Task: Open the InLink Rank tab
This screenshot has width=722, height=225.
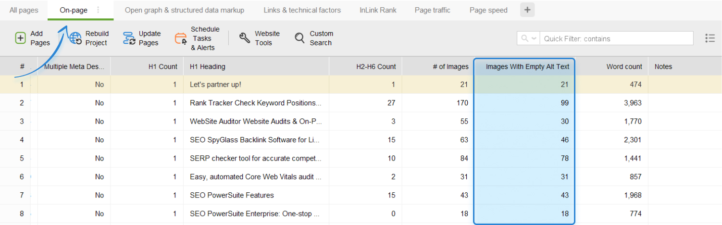Action: pos(378,10)
